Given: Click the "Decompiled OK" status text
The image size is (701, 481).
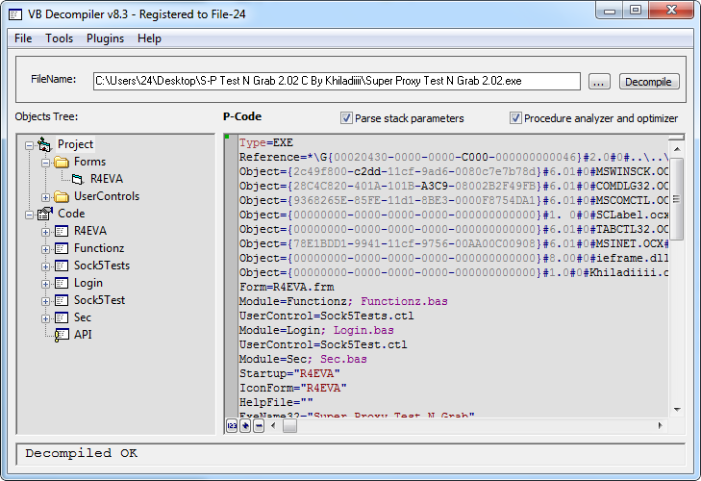Looking at the screenshot, I should (82, 453).
